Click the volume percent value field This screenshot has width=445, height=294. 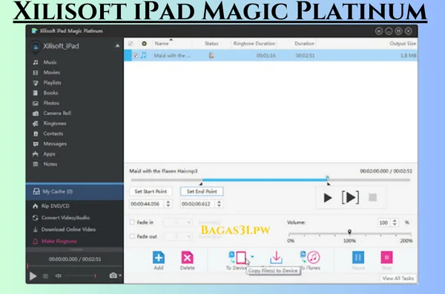coord(384,223)
